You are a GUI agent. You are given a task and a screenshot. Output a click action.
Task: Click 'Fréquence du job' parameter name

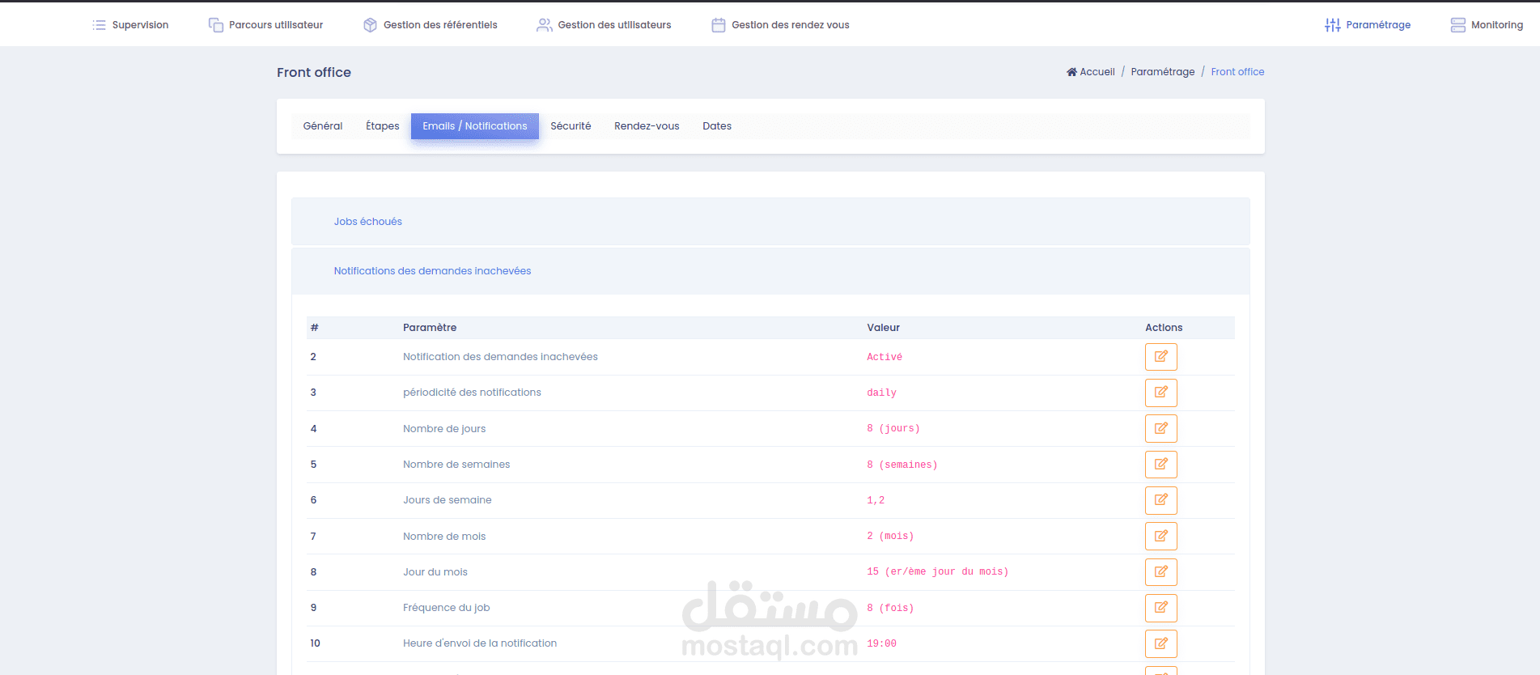[447, 608]
